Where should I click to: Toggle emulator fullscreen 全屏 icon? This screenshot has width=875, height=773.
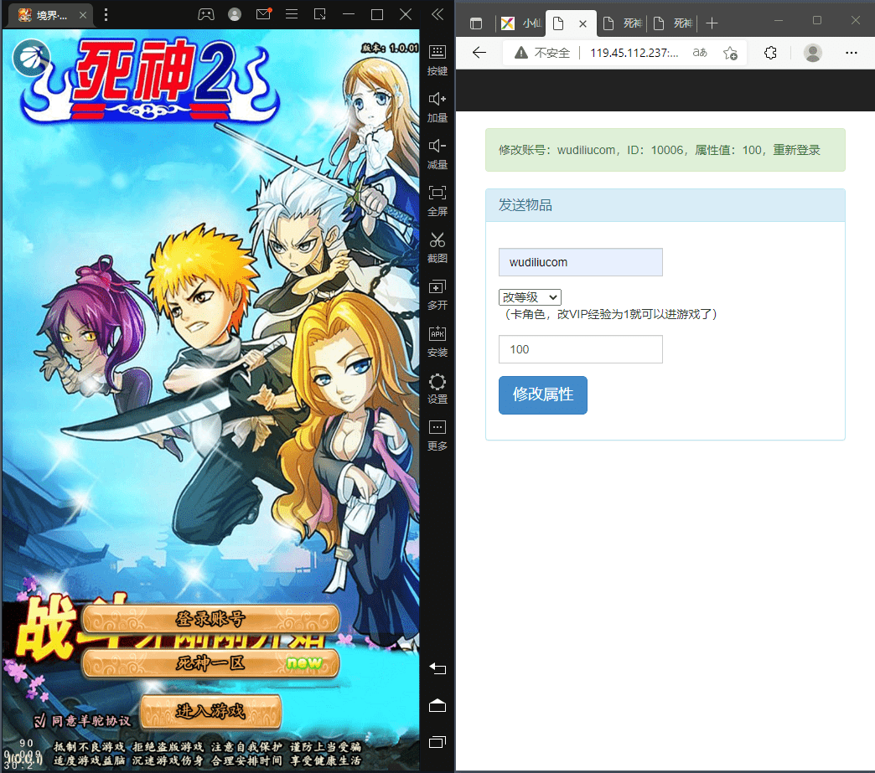tap(437, 201)
